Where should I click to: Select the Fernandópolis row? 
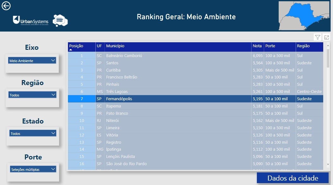(x=119, y=99)
